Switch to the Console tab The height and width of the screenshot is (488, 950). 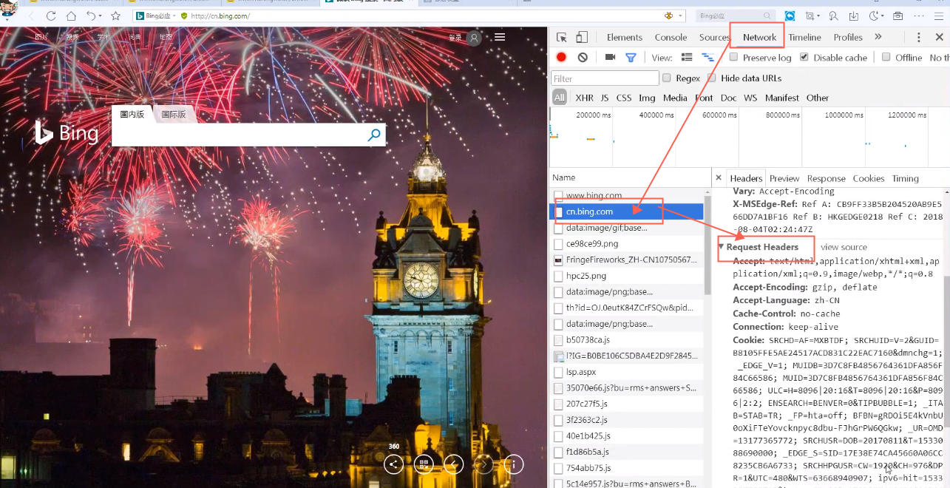(671, 37)
